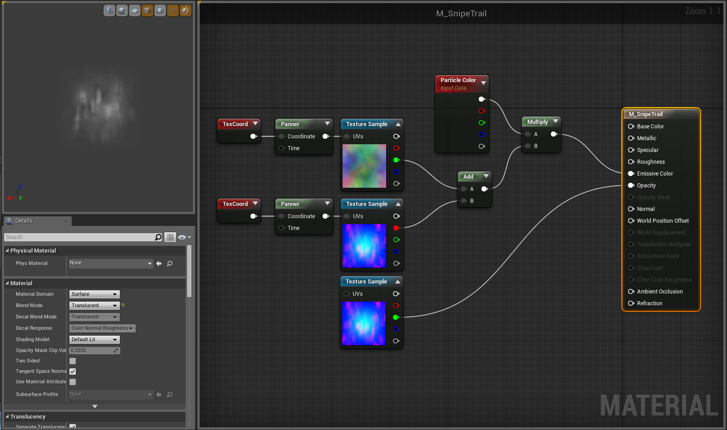Use selected asset for Phys Material
This screenshot has width=727, height=430.
(x=159, y=264)
